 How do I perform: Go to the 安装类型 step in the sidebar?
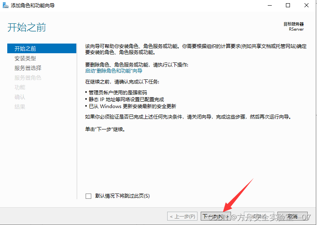[25, 58]
